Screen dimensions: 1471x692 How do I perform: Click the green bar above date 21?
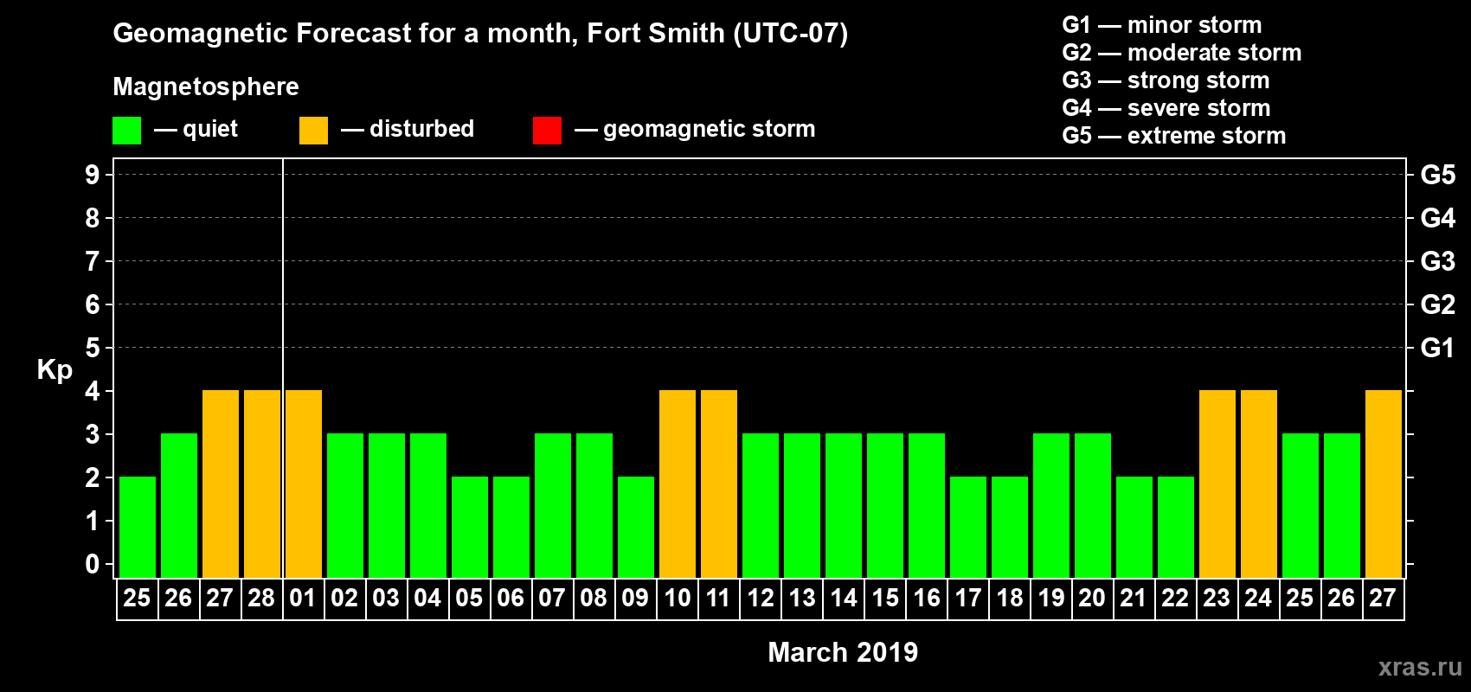click(1134, 527)
